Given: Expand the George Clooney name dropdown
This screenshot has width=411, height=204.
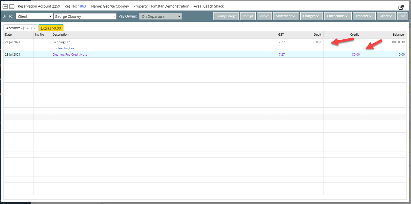Looking at the screenshot, I should 85,17.
